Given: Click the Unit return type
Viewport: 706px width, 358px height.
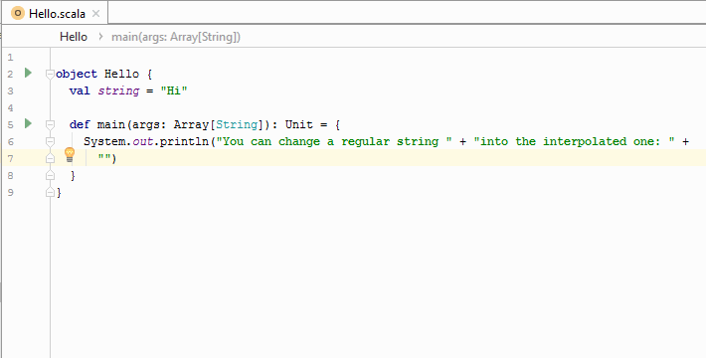Looking at the screenshot, I should pos(299,124).
